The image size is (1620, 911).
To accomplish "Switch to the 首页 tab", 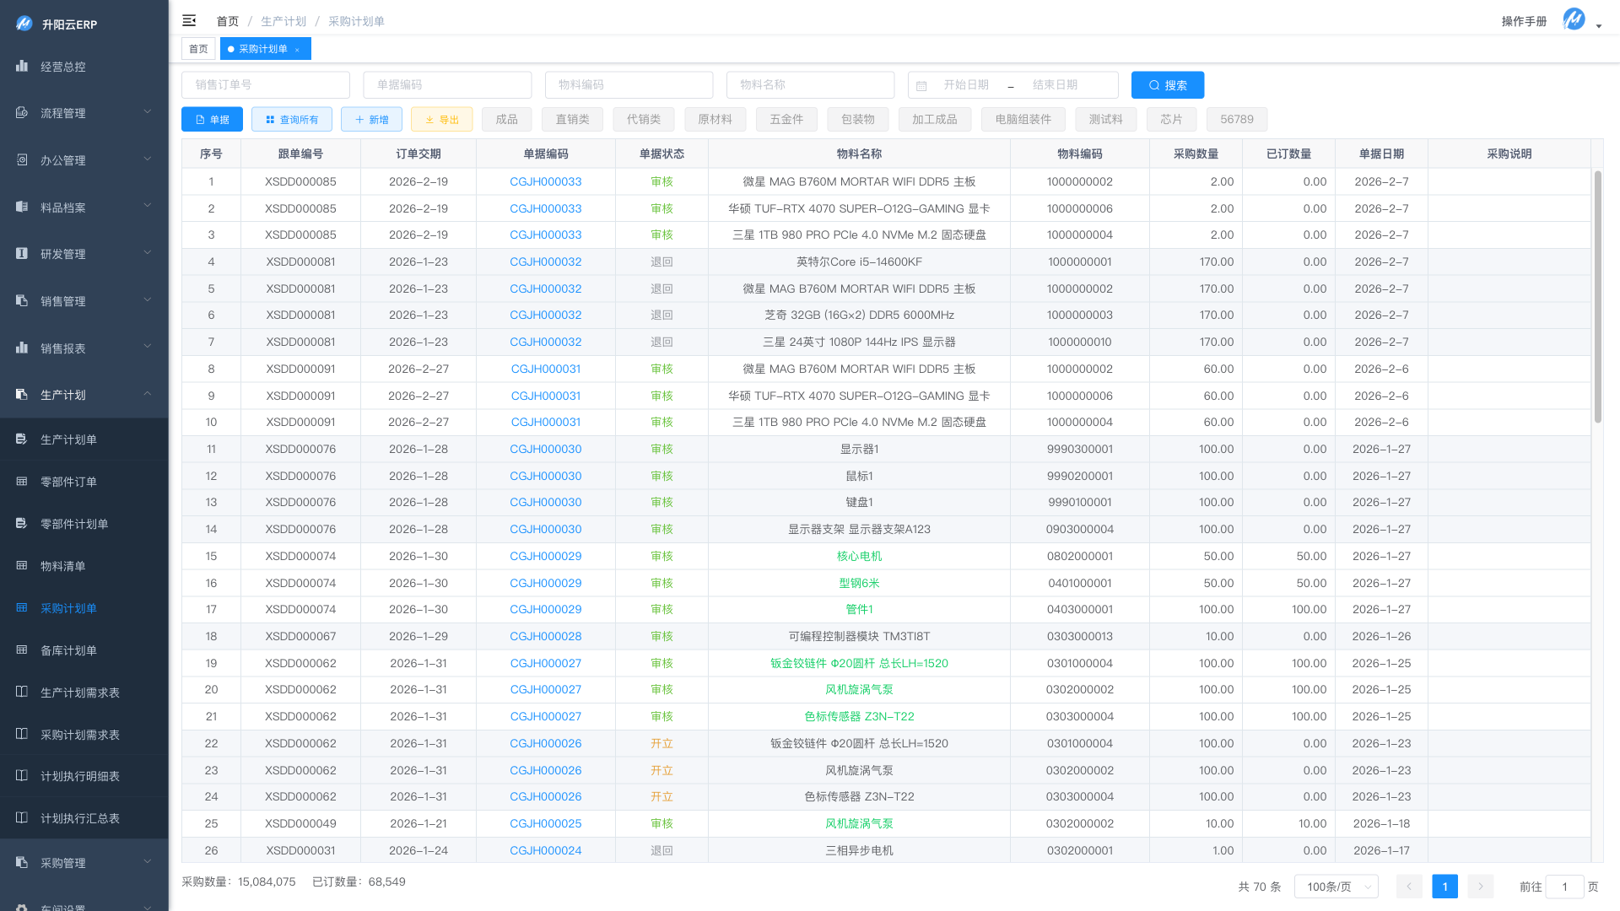I will click(x=198, y=49).
